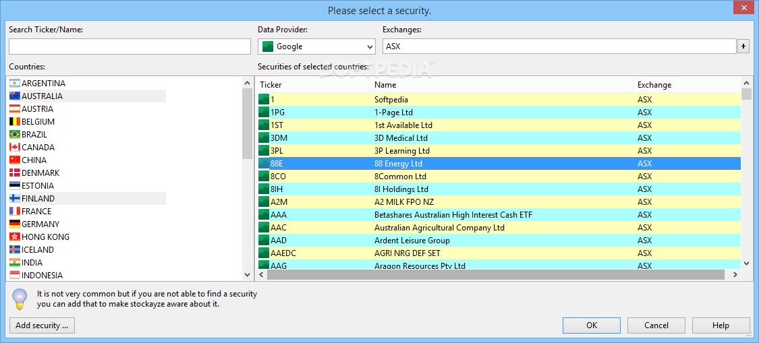Select the 8I Holdings Ltd row
Viewport: 759px width, 343px height.
pos(498,189)
